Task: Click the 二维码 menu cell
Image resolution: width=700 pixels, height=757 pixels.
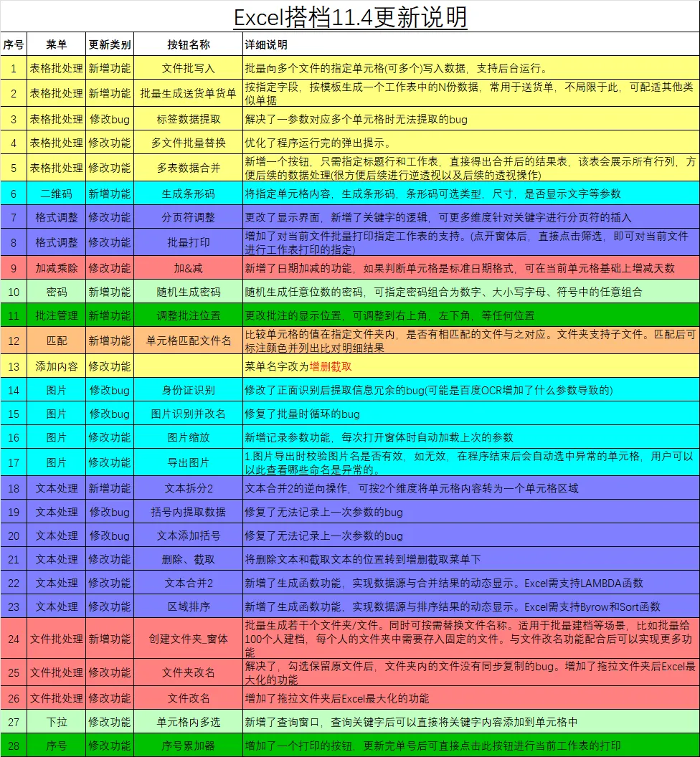Action: click(56, 193)
